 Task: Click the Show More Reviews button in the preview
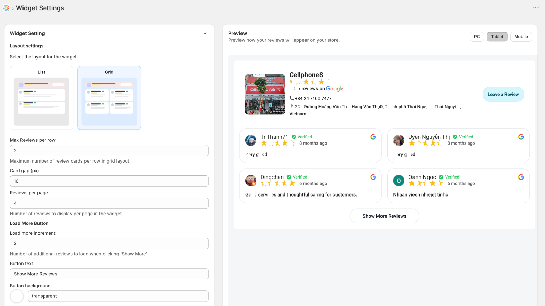pyautogui.click(x=384, y=216)
